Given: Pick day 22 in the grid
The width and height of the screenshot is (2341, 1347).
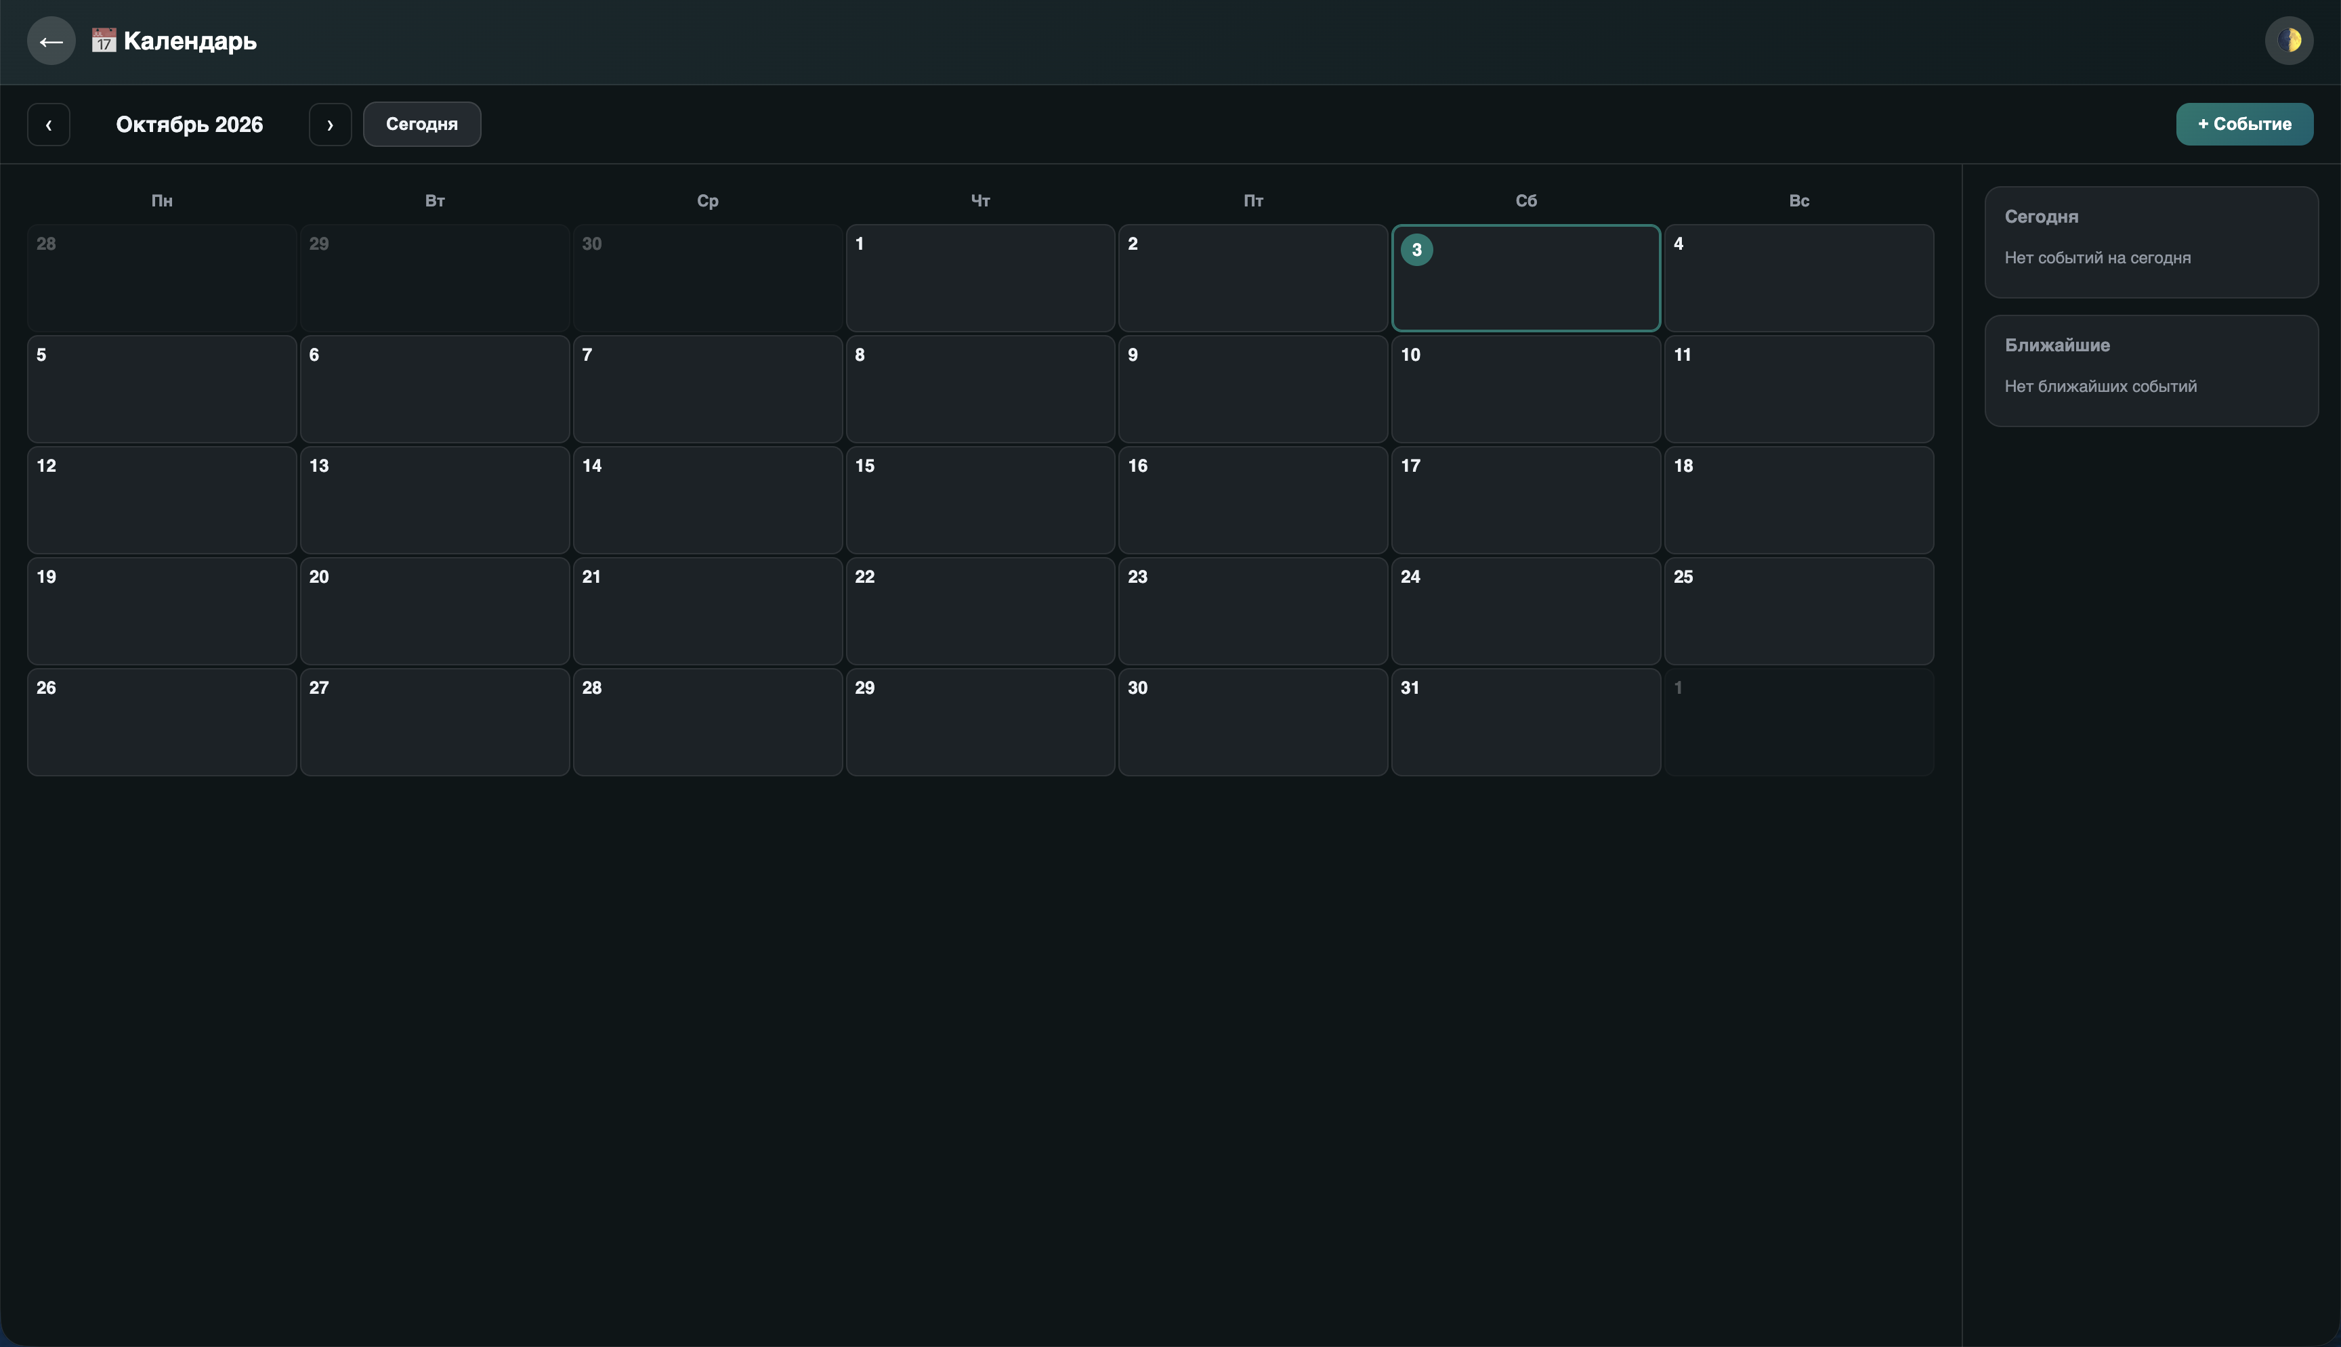Looking at the screenshot, I should point(980,611).
